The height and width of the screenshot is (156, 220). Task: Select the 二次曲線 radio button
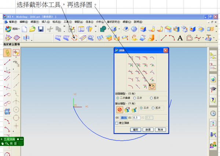point(118,98)
